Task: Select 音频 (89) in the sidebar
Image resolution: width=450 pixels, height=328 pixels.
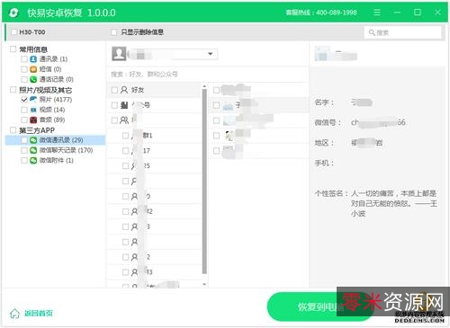Action: (52, 120)
